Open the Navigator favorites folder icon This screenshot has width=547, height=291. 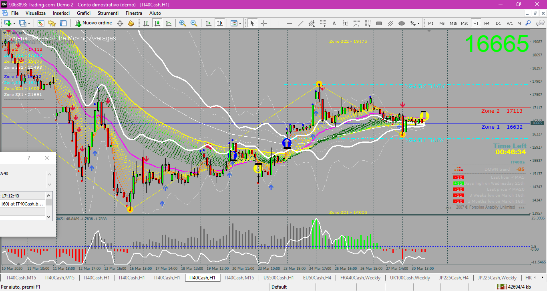click(x=52, y=23)
